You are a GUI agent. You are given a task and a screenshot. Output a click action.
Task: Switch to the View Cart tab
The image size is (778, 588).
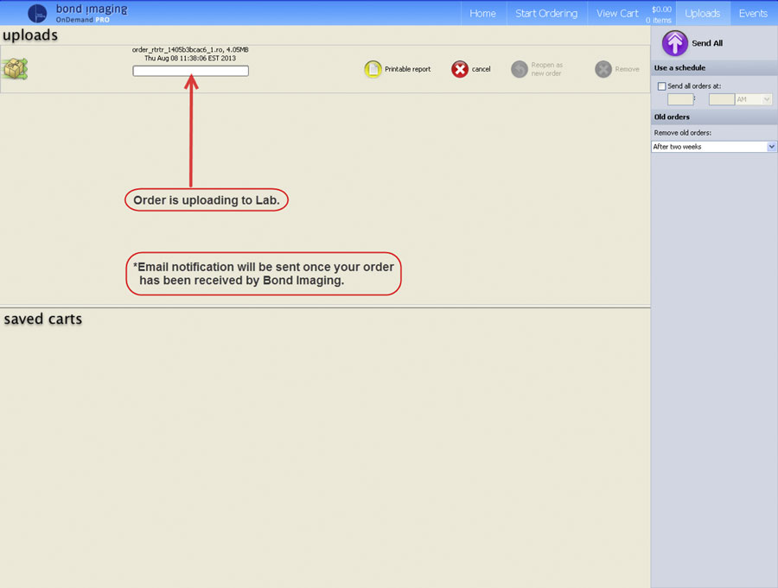click(617, 13)
